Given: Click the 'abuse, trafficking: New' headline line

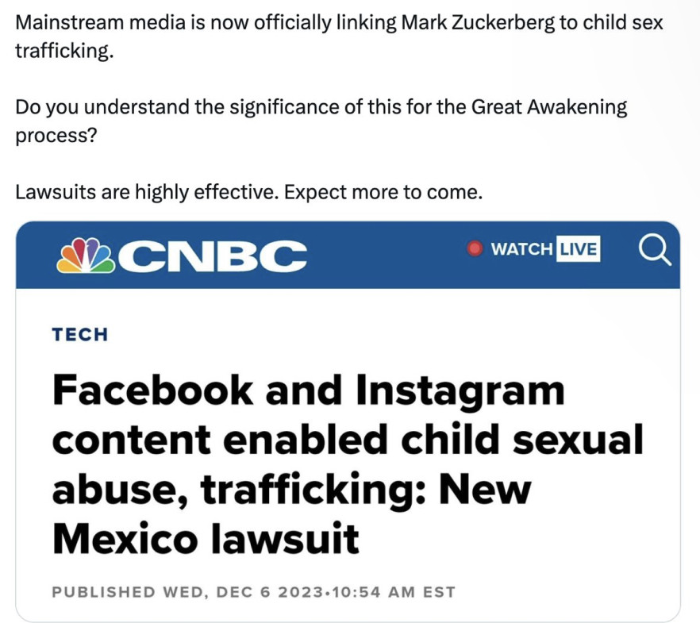Looking at the screenshot, I should point(290,489).
